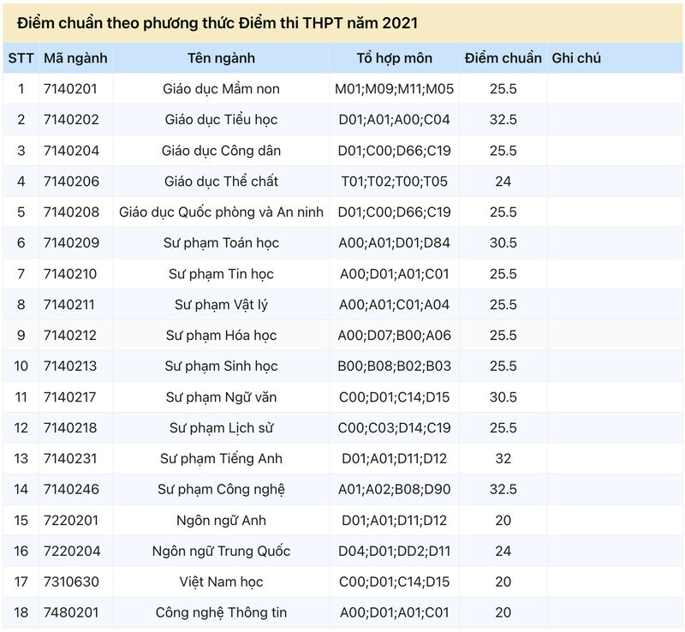Select subject combination T01;T02;T00;T05

coord(395,181)
